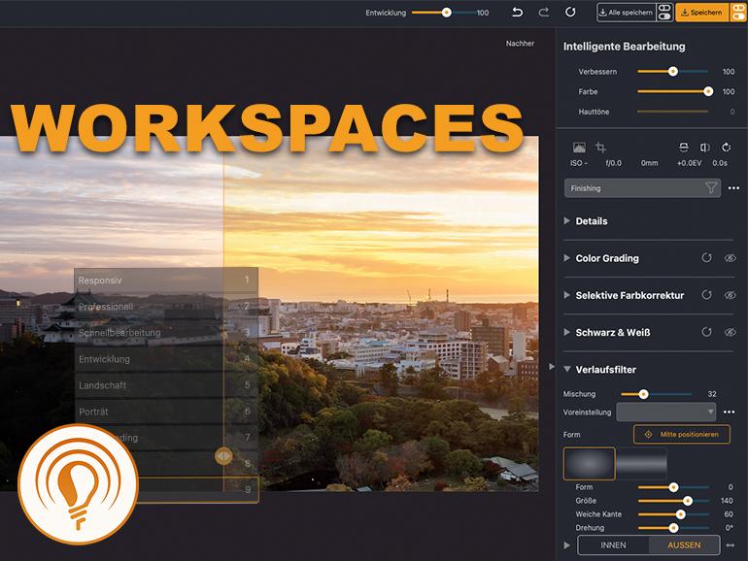The image size is (748, 561).
Task: Click the rotate icon above 0.0s
Action: (726, 148)
